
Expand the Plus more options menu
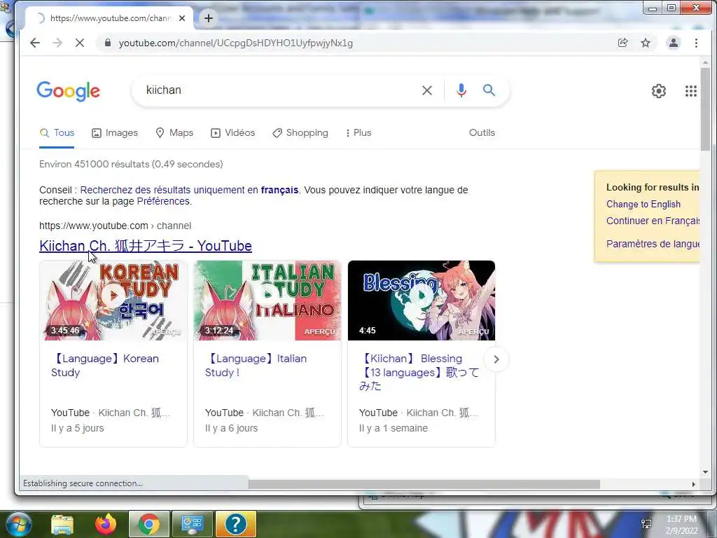(358, 133)
